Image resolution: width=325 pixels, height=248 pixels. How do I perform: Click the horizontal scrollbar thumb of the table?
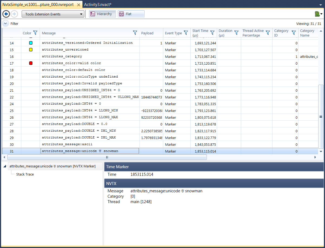point(107,157)
